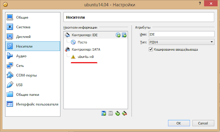The height and width of the screenshot is (132, 220).
Task: Click the Cancel button
Action: tap(203, 123)
